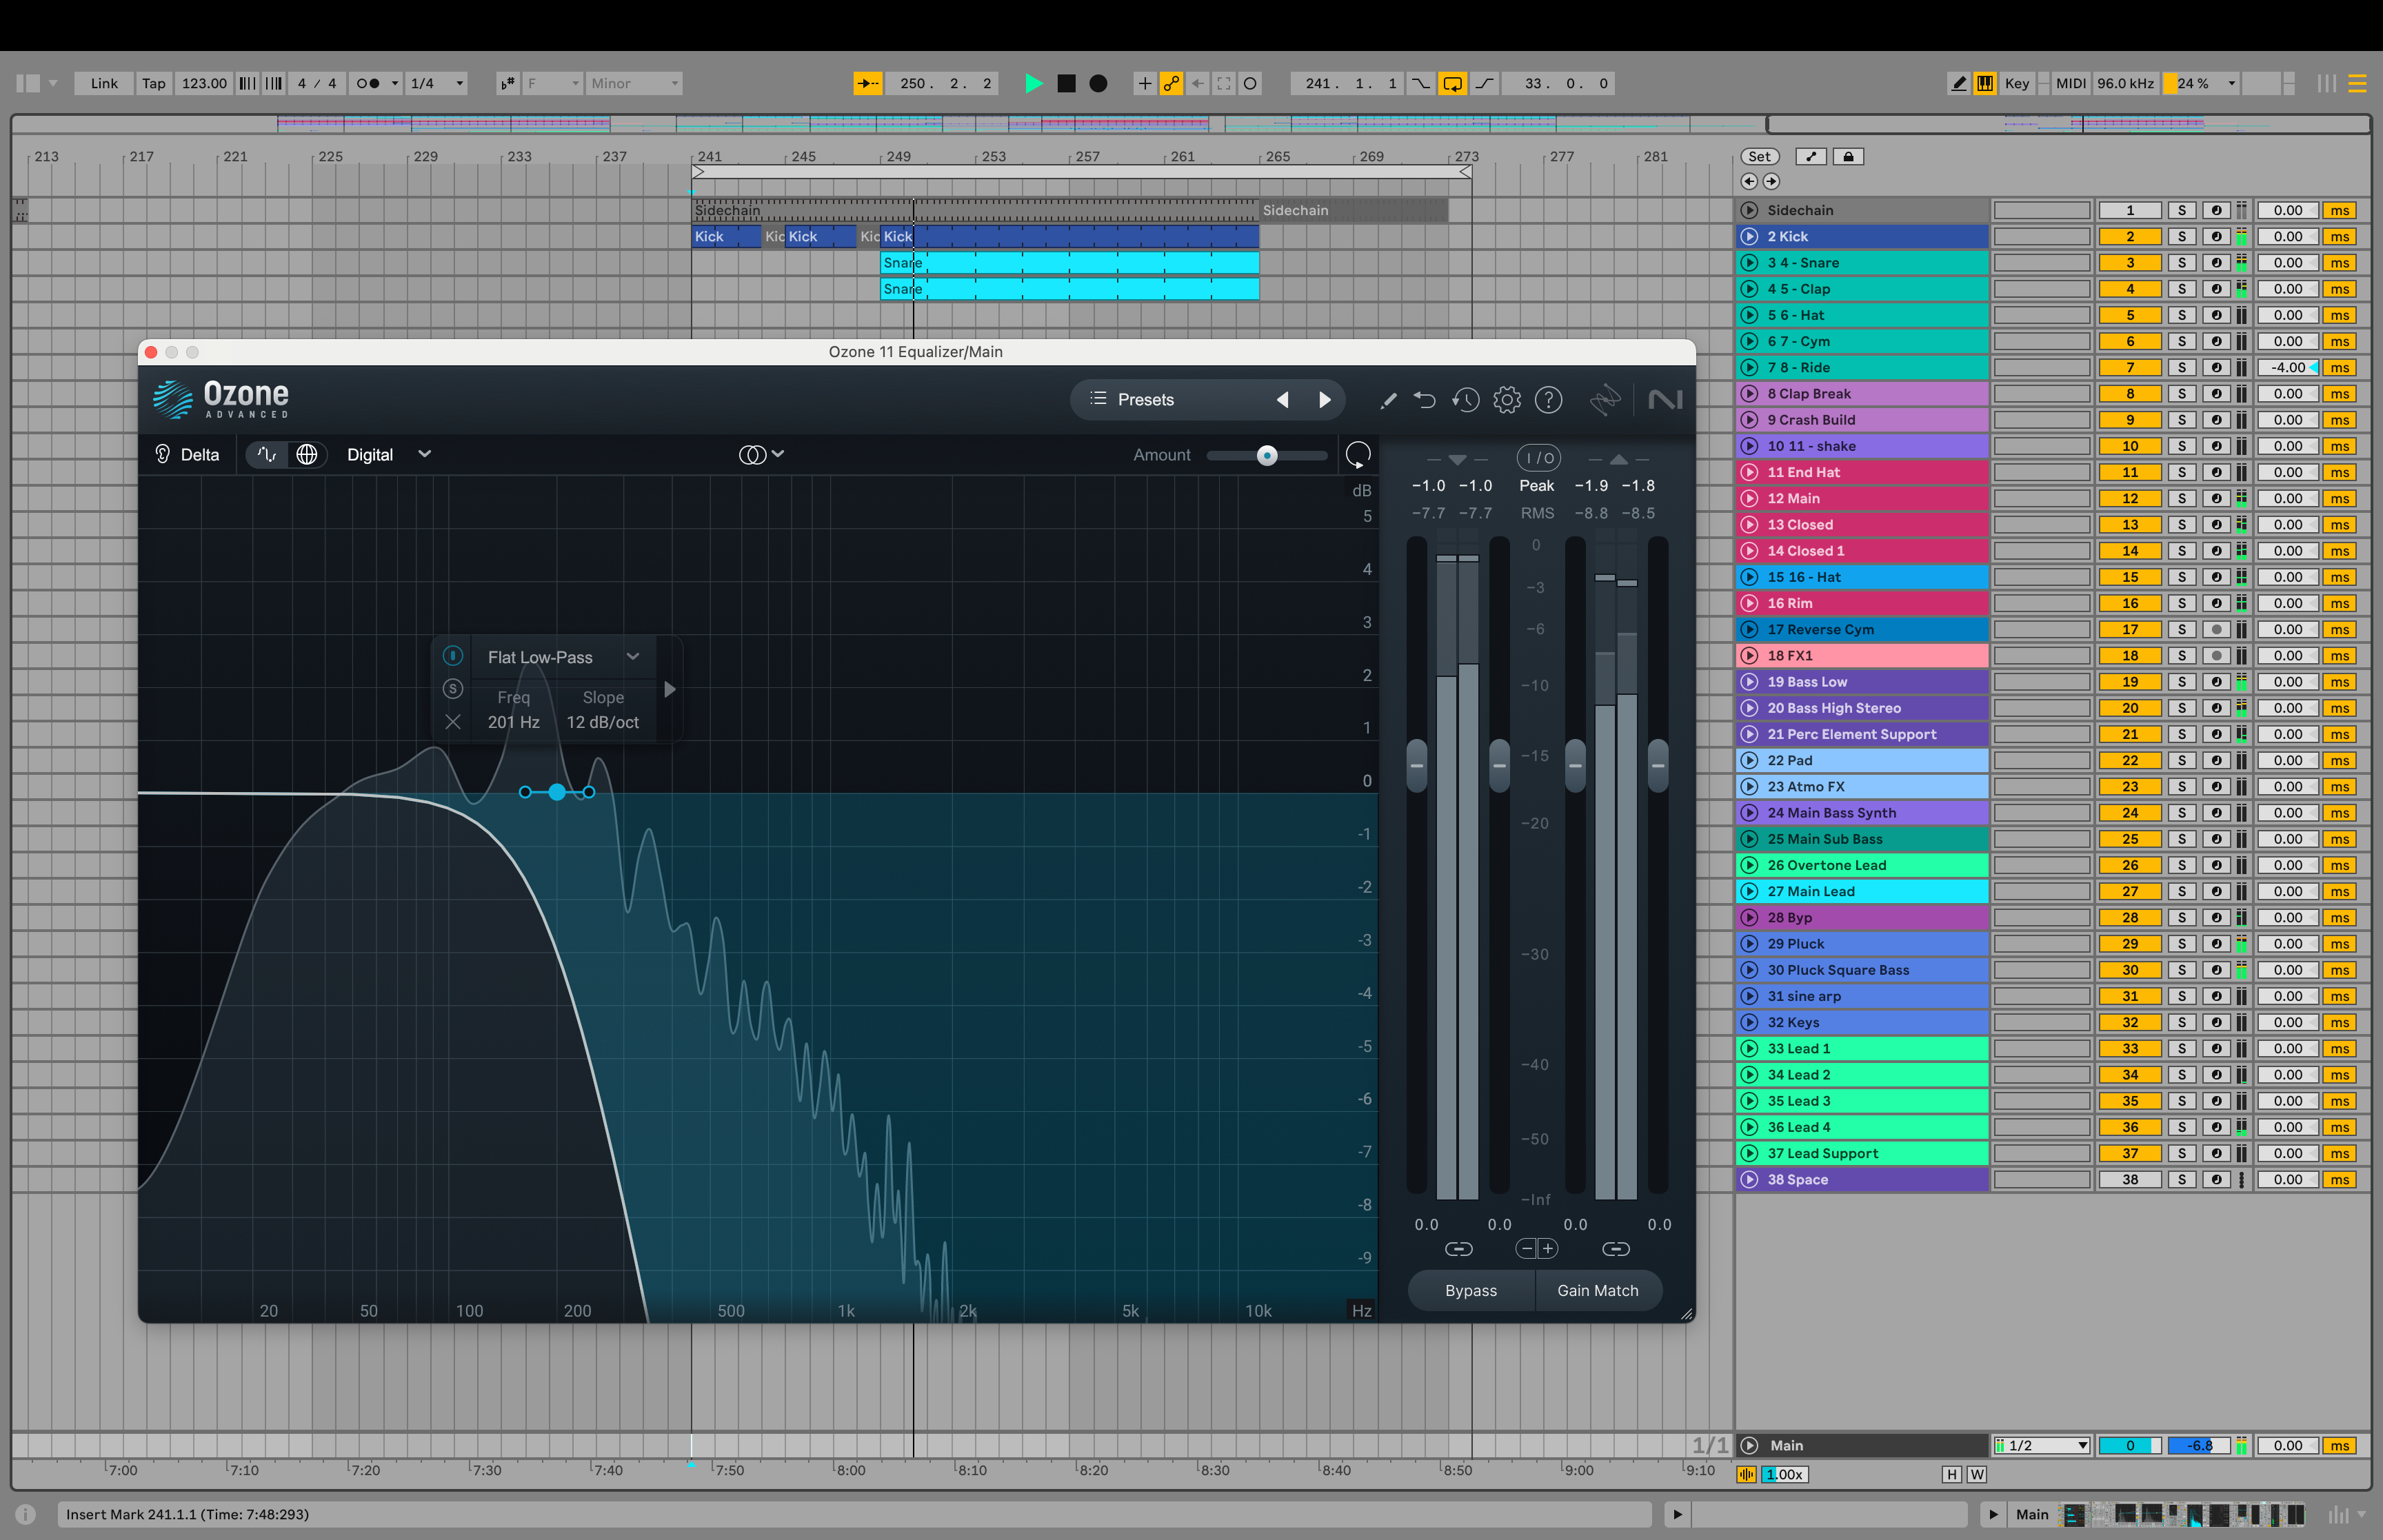Click the stop button in Ableton transport
The image size is (2383, 1540).
1066,83
